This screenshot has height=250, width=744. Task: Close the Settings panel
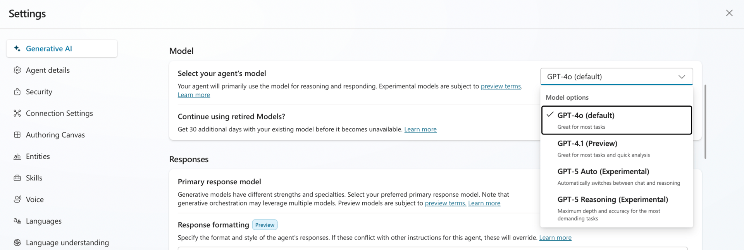(x=729, y=13)
